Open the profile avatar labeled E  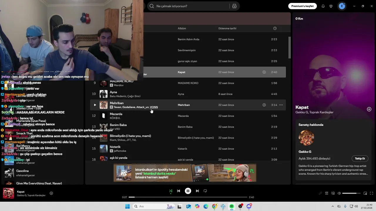tap(342, 6)
